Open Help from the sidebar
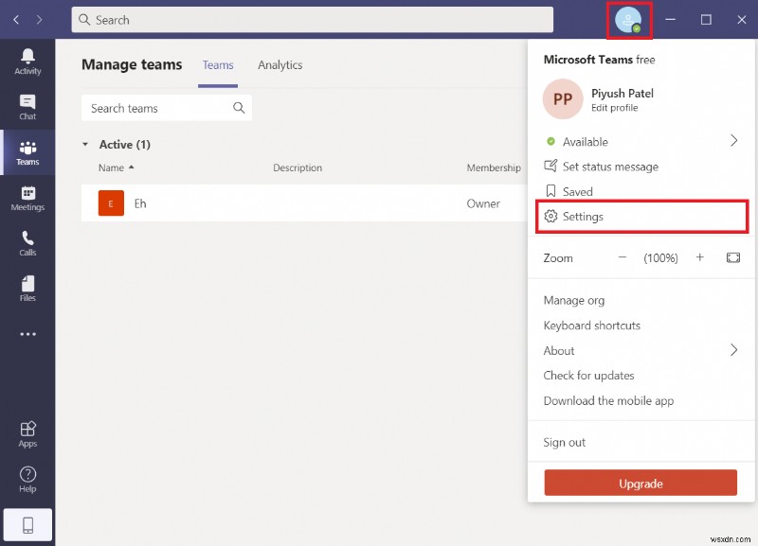 [x=27, y=478]
